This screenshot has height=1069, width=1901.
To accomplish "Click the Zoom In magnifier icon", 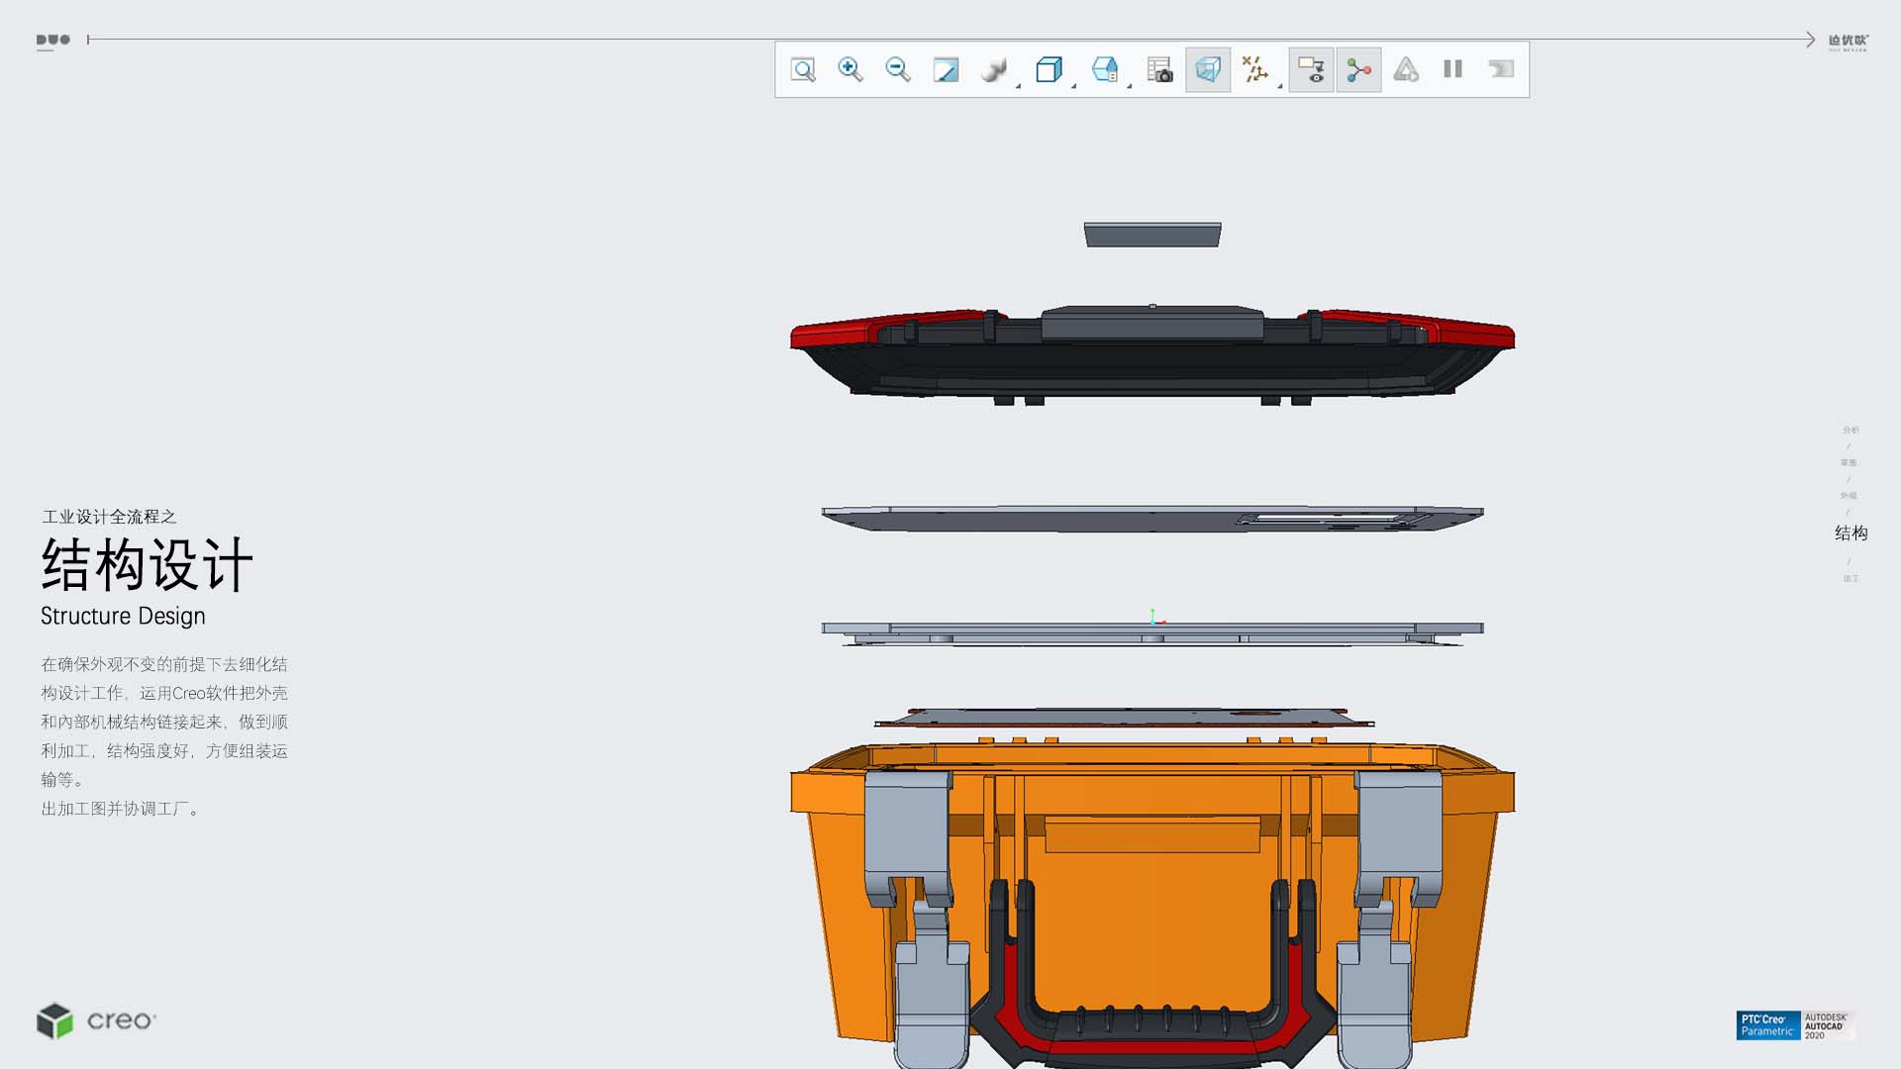I will click(x=850, y=69).
